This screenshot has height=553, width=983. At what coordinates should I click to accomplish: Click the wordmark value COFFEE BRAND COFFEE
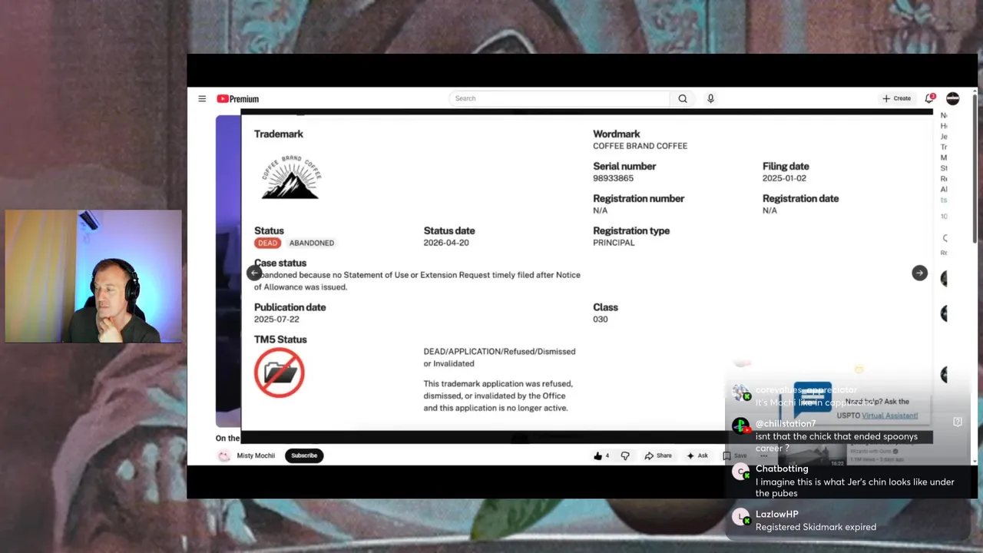tap(640, 146)
